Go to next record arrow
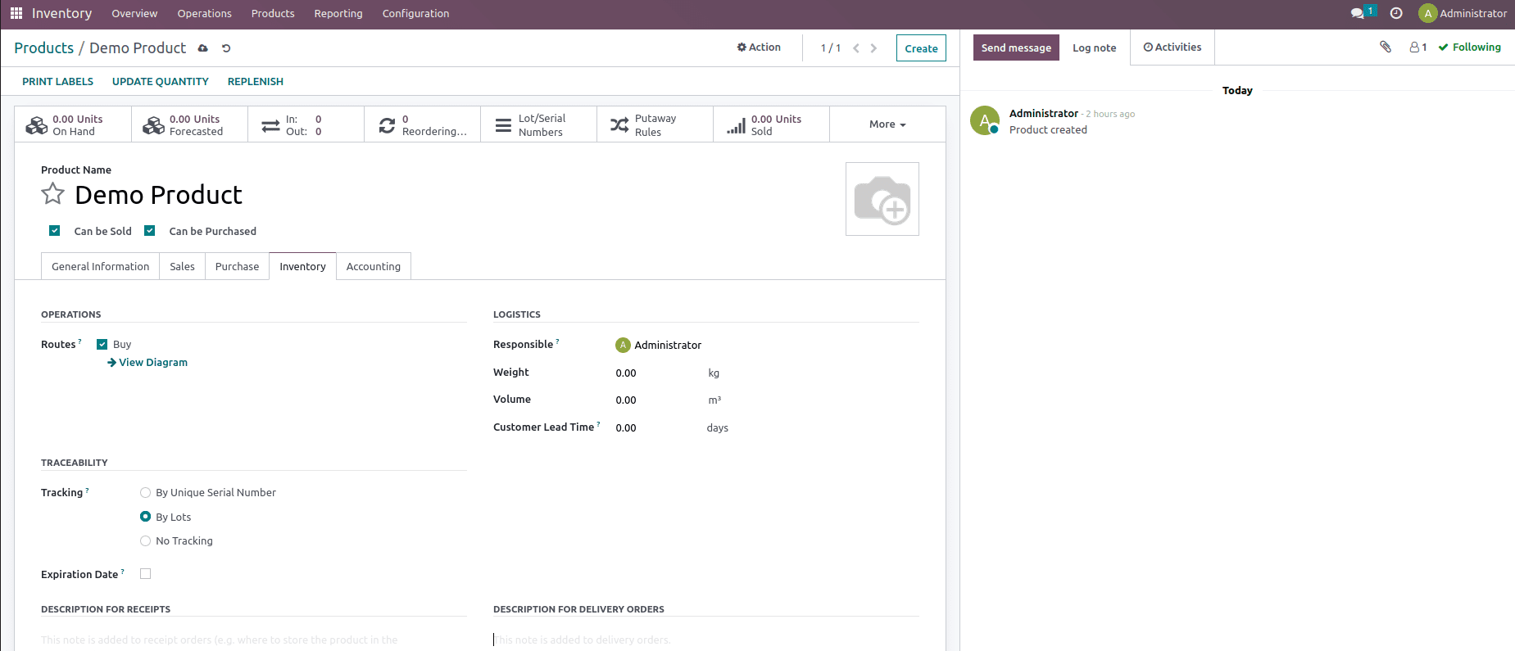 coord(873,48)
